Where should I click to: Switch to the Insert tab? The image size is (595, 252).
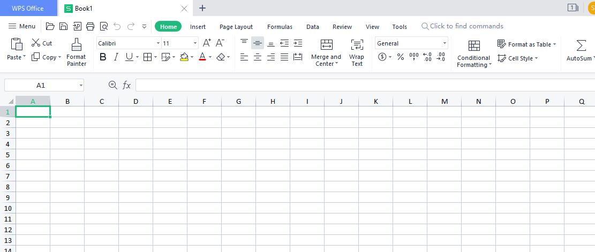[x=198, y=27]
